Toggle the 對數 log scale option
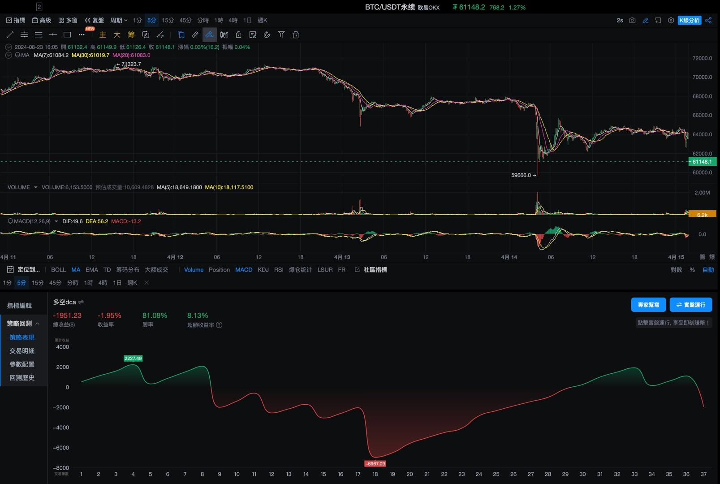Viewport: 720px width, 484px height. [x=676, y=270]
